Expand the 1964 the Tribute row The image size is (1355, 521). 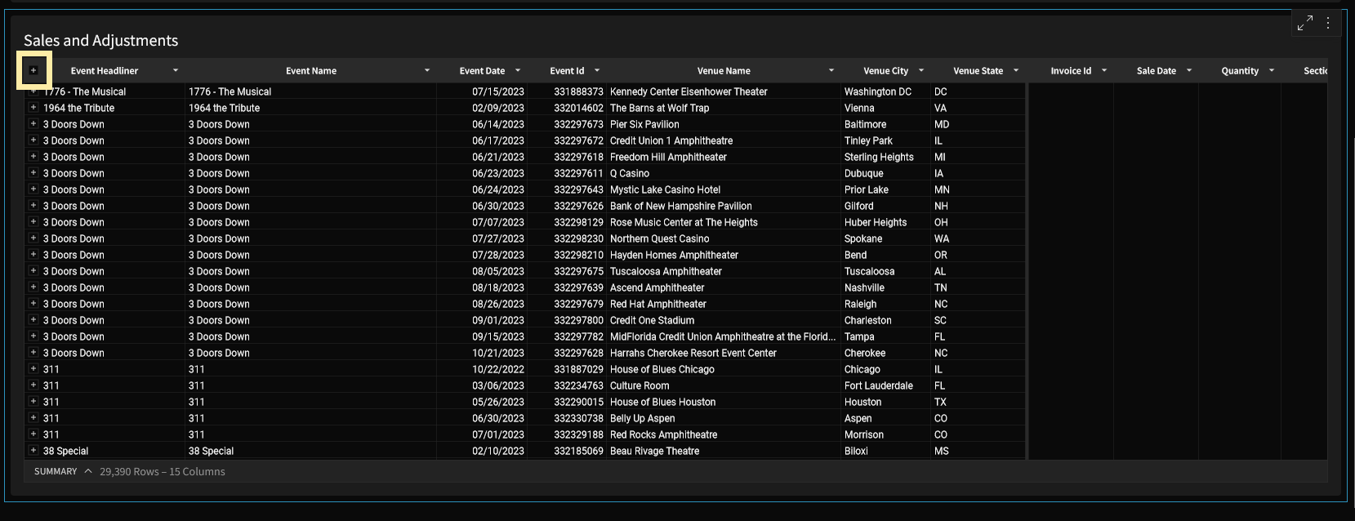point(33,107)
